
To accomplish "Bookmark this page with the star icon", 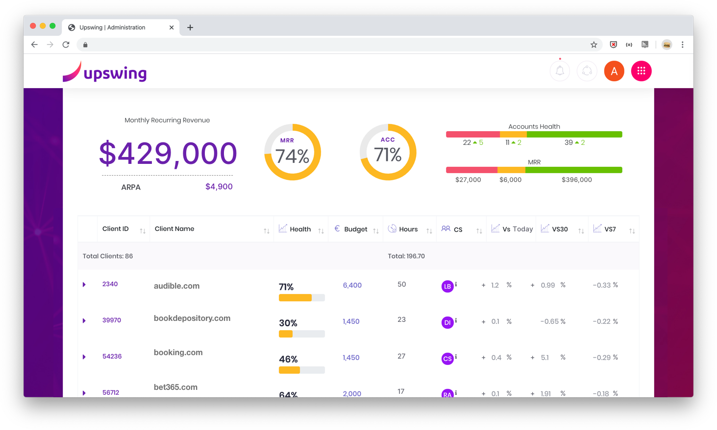I will pos(593,45).
